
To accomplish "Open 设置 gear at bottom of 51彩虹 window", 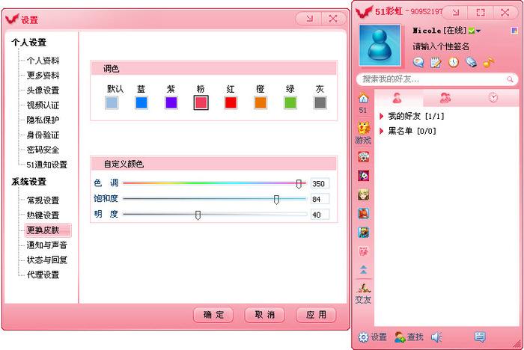I will coord(372,337).
